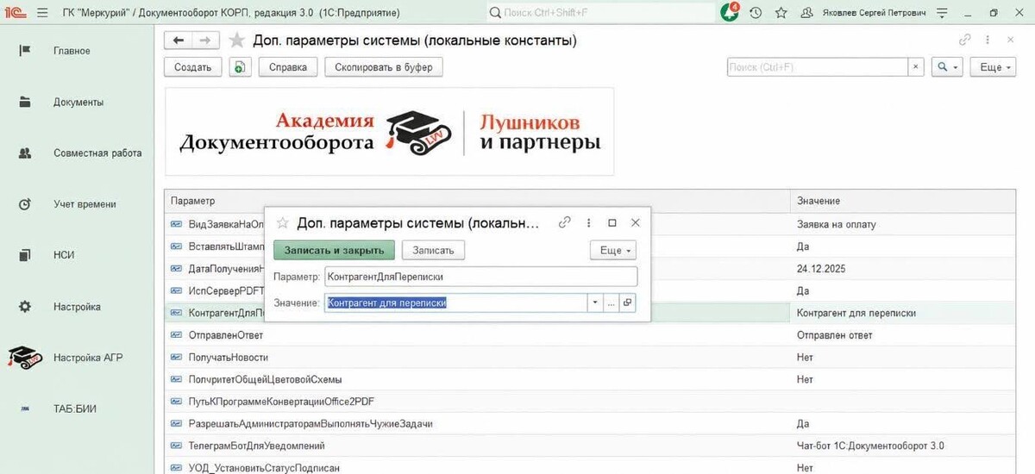
Task: Sort by the Параметр column header
Action: (x=476, y=200)
